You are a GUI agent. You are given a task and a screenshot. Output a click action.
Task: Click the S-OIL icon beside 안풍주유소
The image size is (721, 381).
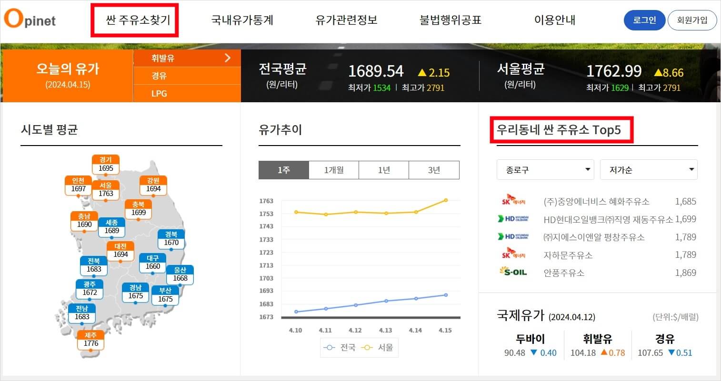pos(513,273)
